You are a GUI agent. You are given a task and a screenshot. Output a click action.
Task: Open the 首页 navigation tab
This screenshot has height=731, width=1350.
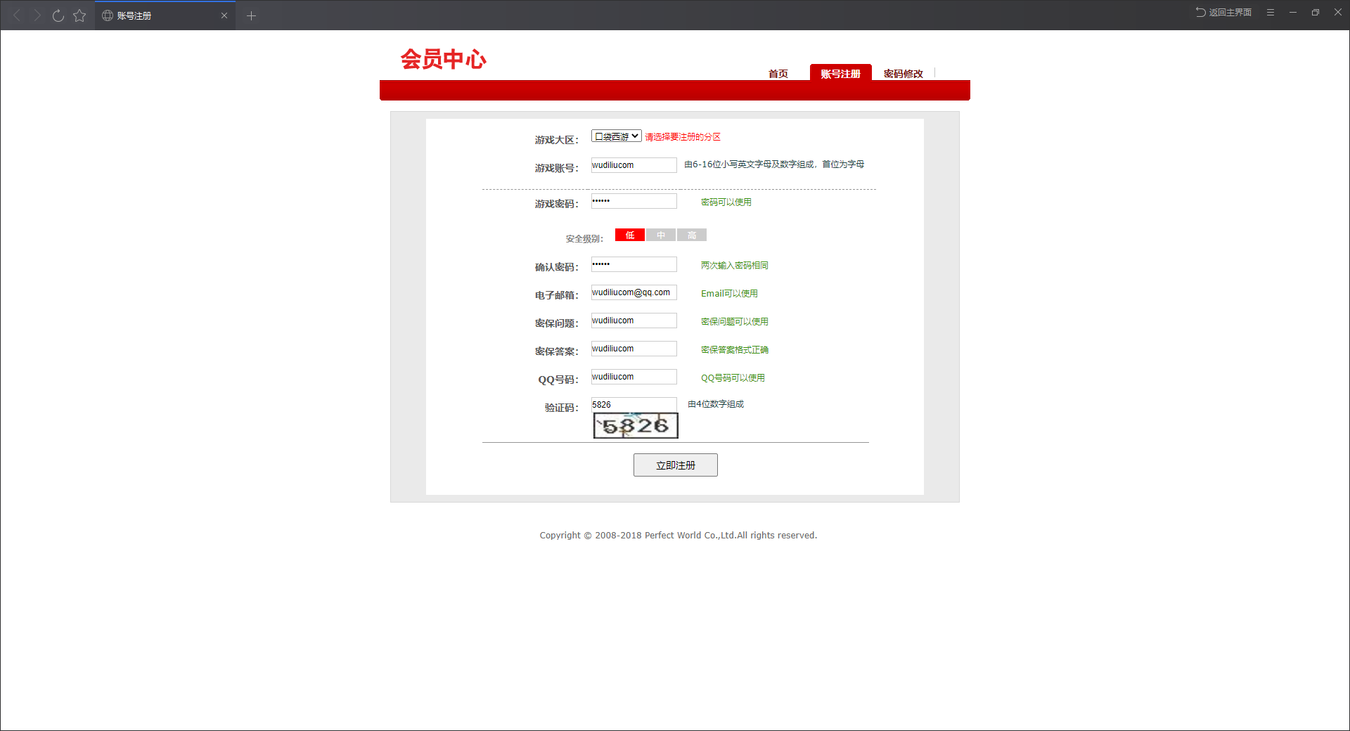[x=778, y=73]
